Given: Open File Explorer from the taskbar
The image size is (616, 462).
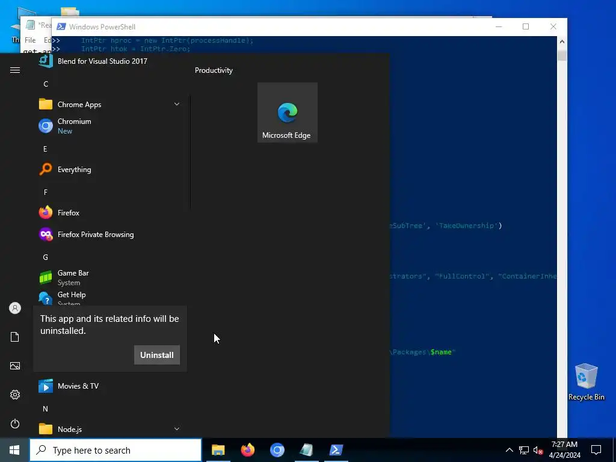Looking at the screenshot, I should 218,450.
